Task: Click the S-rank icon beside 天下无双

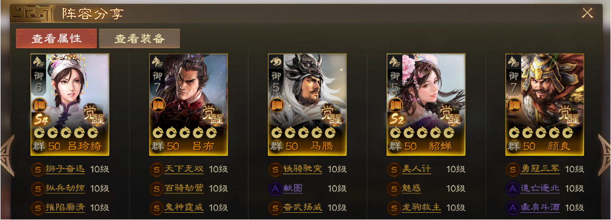Action: (156, 170)
